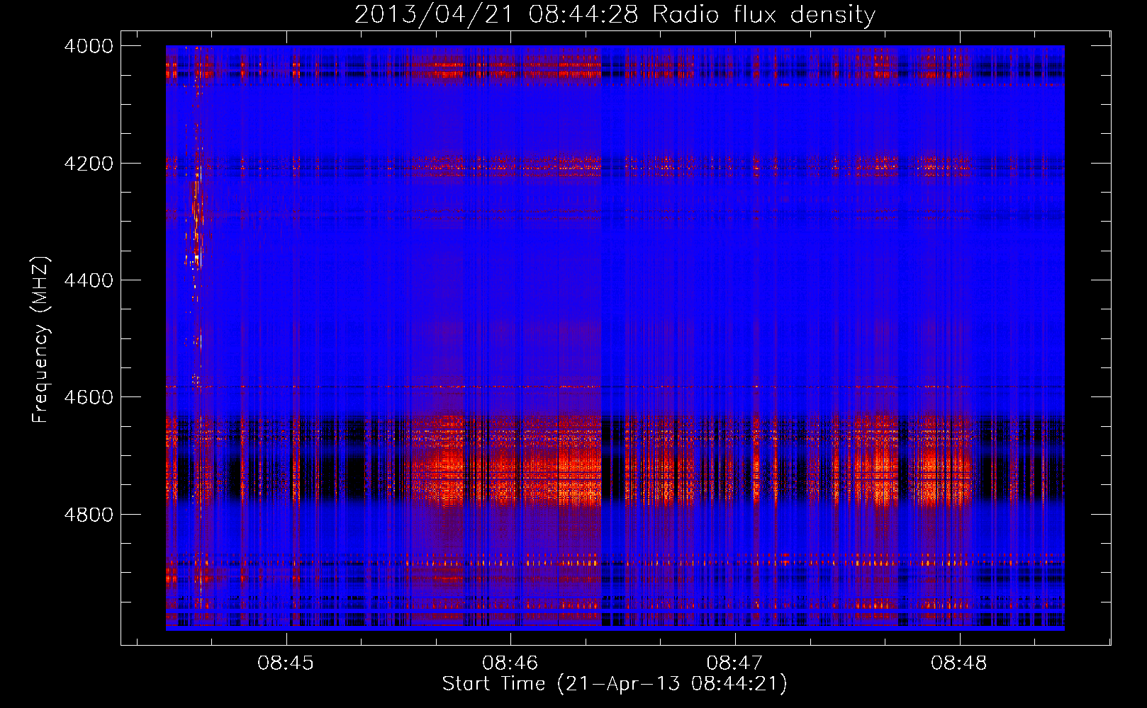This screenshot has width=1147, height=708.
Task: Select the 4800 frequency tick label
Action: coord(89,514)
